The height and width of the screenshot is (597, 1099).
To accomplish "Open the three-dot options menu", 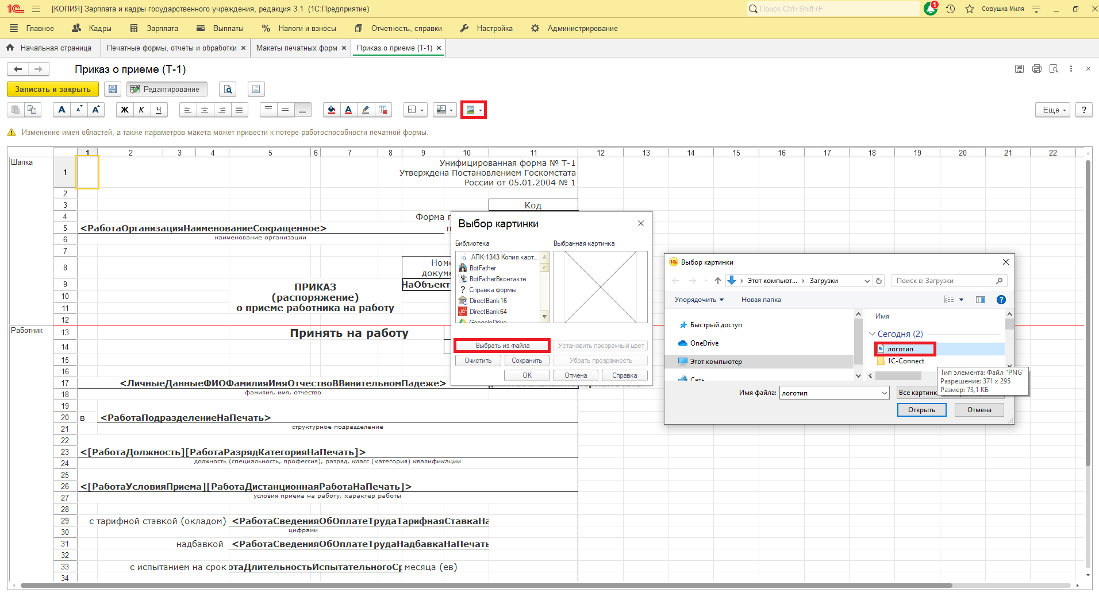I will pyautogui.click(x=1071, y=69).
